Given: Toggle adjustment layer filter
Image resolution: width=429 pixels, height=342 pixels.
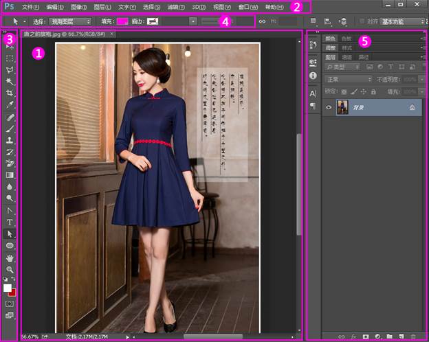Looking at the screenshot, I should (380, 67).
